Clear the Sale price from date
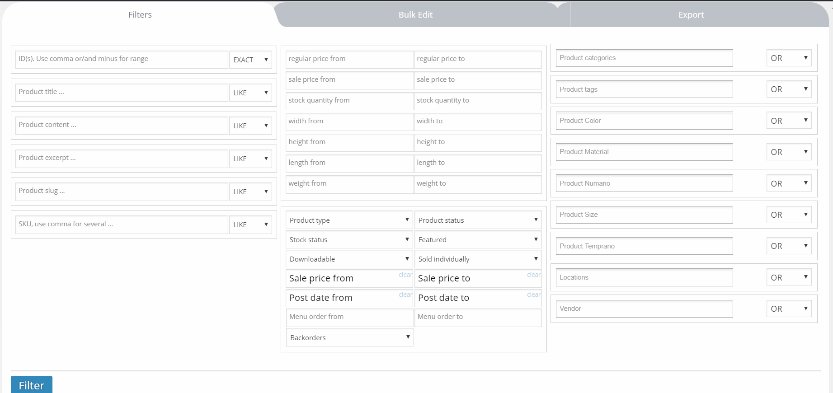833x393 pixels. 405,275
